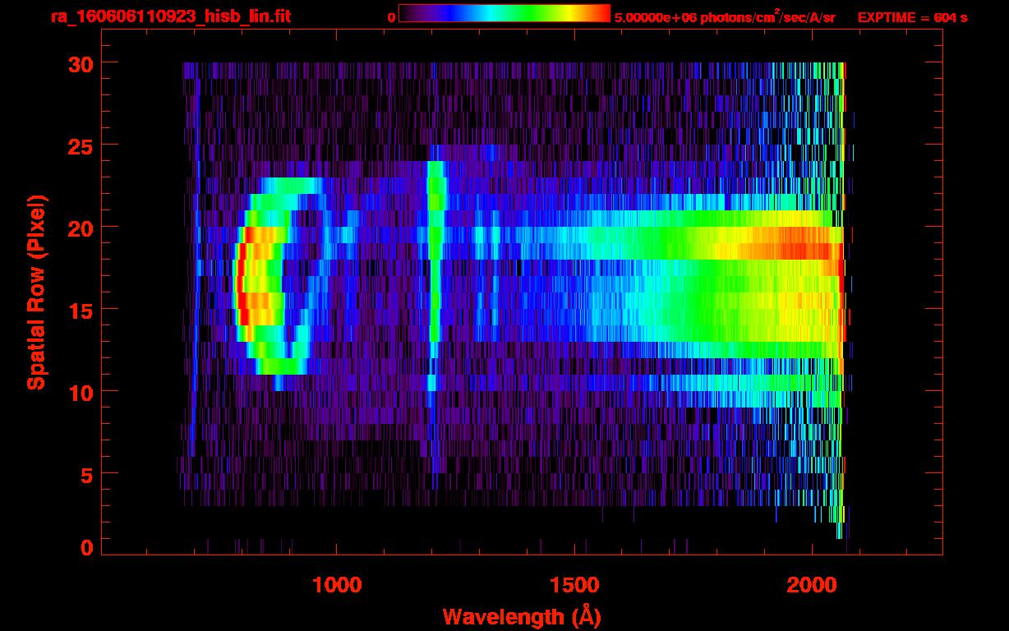This screenshot has height=631, width=1009.
Task: Click the color bar minimum value 0
Action: click(x=392, y=17)
